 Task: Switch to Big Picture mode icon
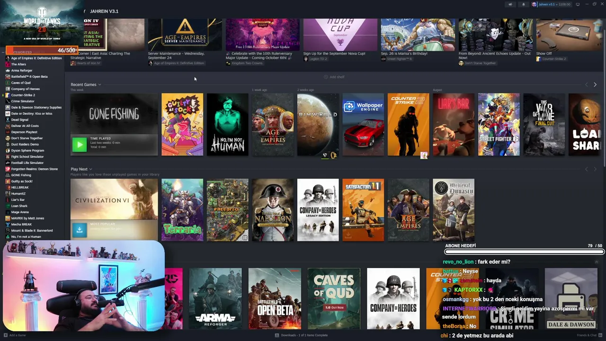click(578, 4)
